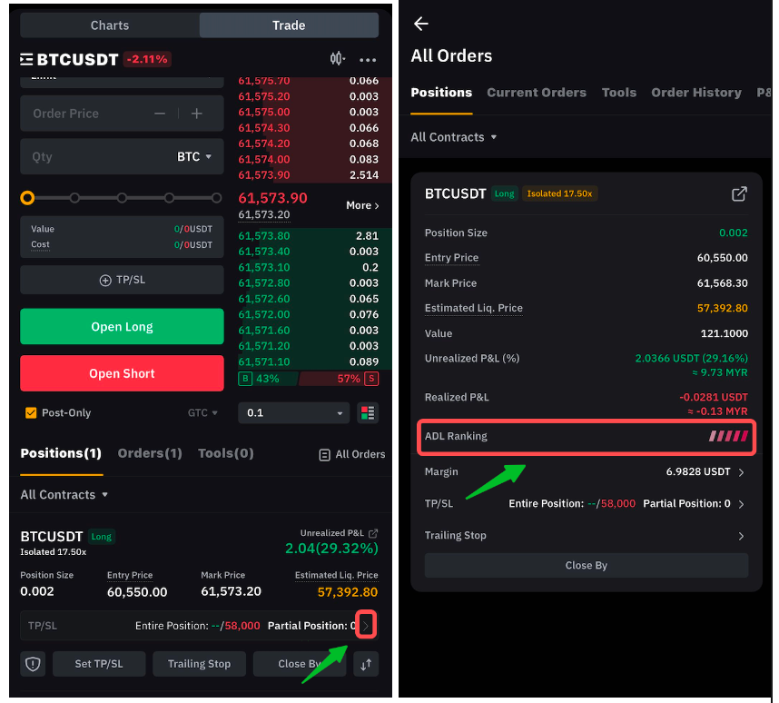Toggle the Post-Only checkbox
Screen dimensions: 779x703
point(31,412)
